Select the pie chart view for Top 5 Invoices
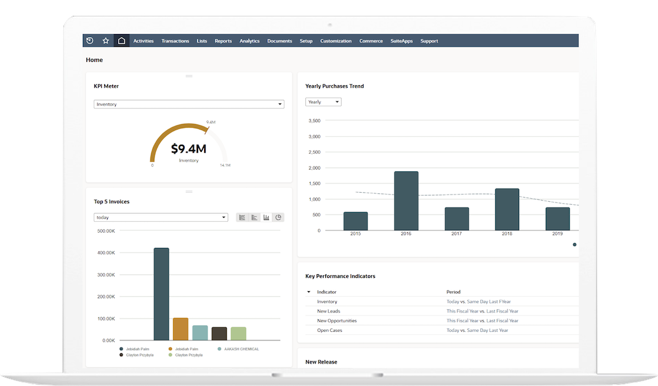The height and width of the screenshot is (386, 658). 278,217
